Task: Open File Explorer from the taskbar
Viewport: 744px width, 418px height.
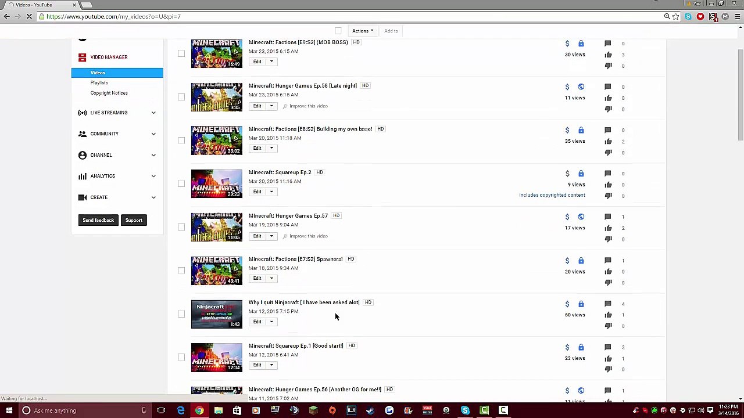Action: (219, 410)
